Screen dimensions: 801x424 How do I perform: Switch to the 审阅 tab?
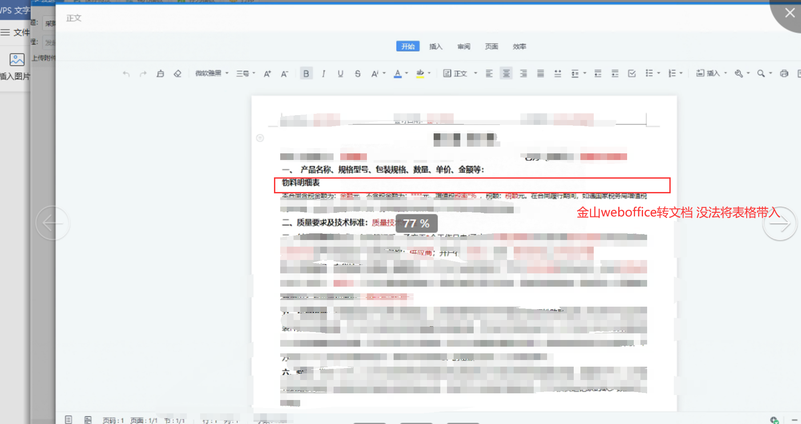[464, 47]
